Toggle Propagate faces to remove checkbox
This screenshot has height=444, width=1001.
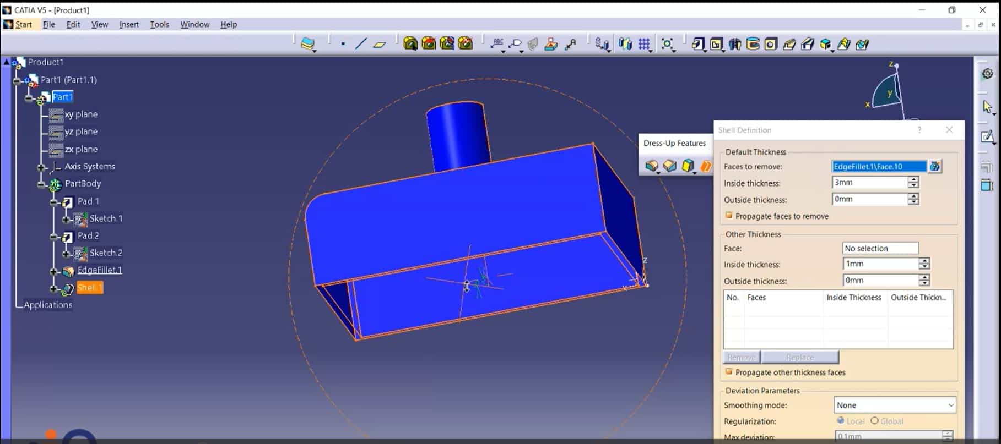(728, 216)
